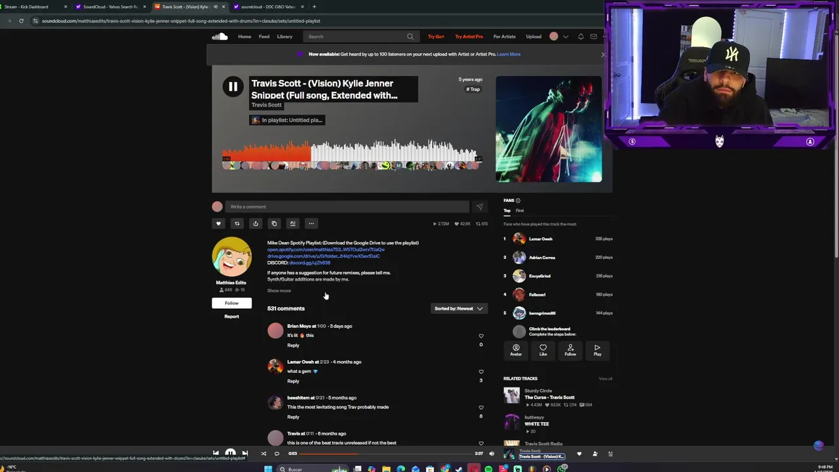Go to Home in SoundCloud header

pyautogui.click(x=244, y=37)
